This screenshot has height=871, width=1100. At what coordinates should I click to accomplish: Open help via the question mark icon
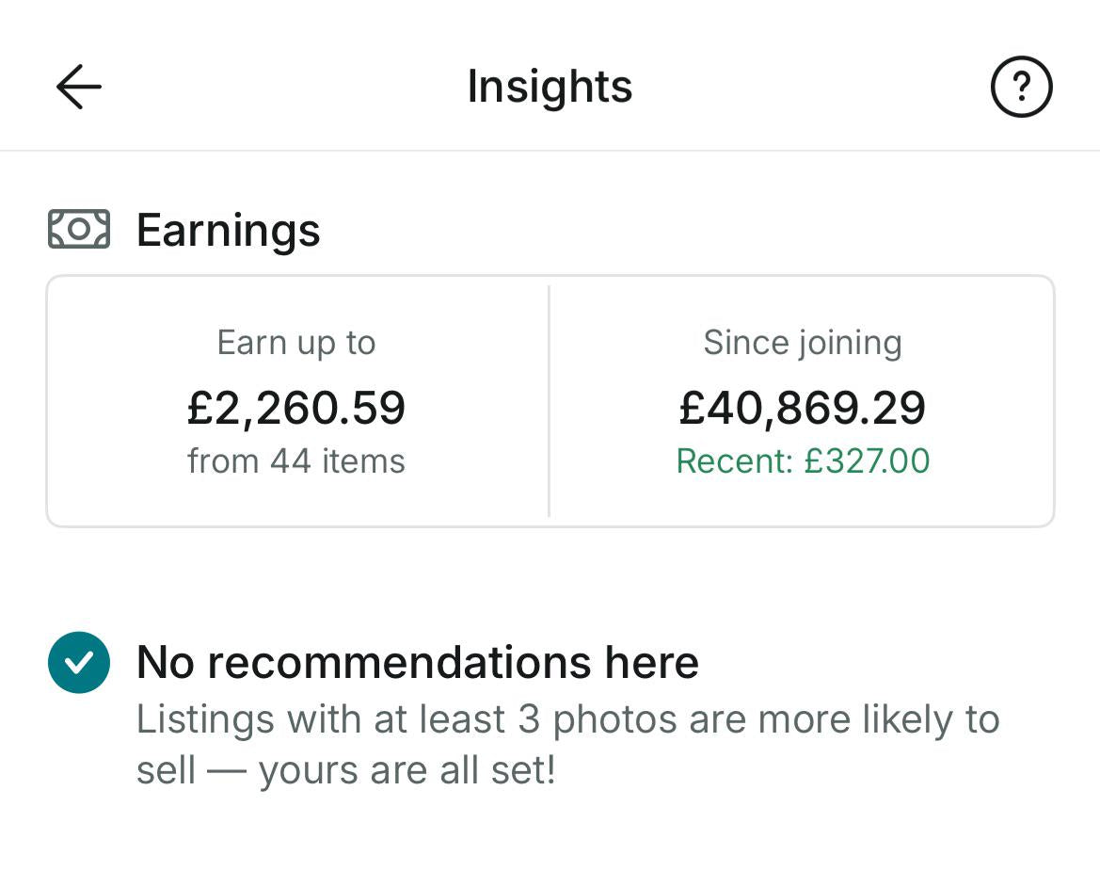1021,88
